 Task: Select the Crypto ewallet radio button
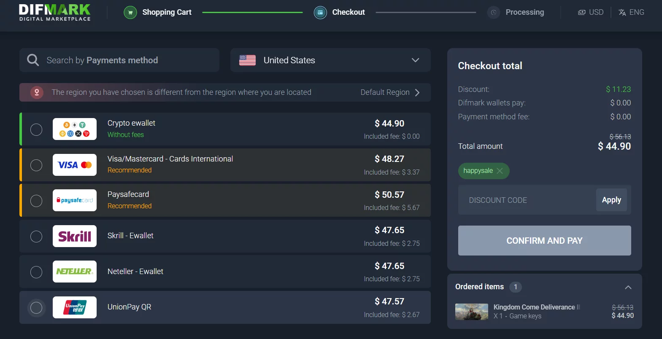coord(36,129)
